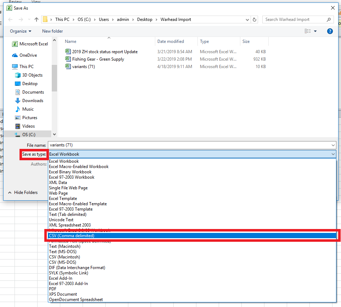This screenshot has width=341, height=307.
Task: Click the variants (71) file icon
Action: tap(68, 66)
